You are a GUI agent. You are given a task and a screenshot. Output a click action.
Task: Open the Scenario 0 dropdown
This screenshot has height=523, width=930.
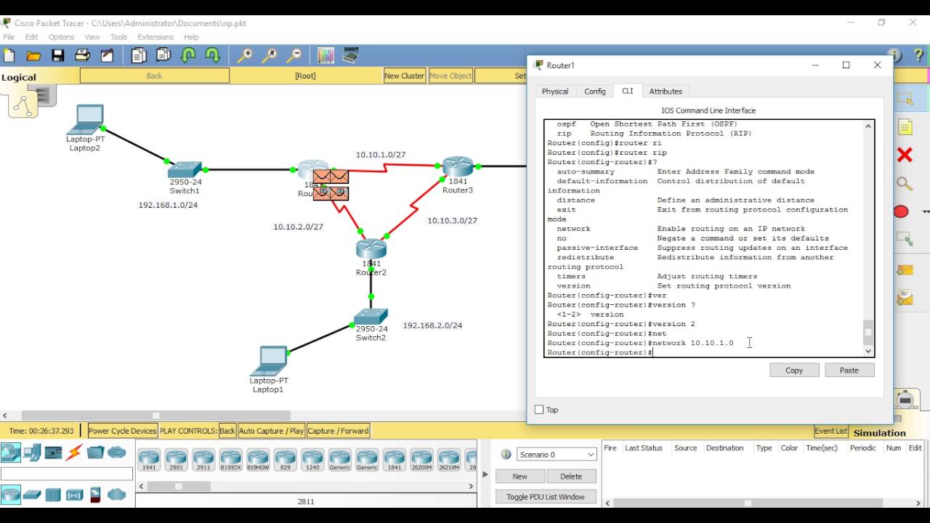point(557,454)
